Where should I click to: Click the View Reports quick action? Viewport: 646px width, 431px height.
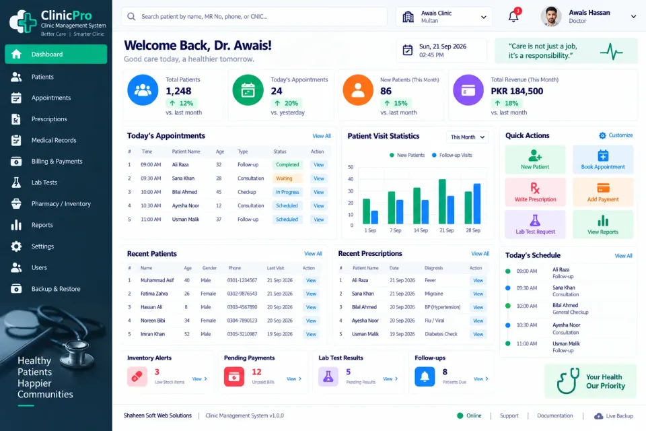(603, 225)
